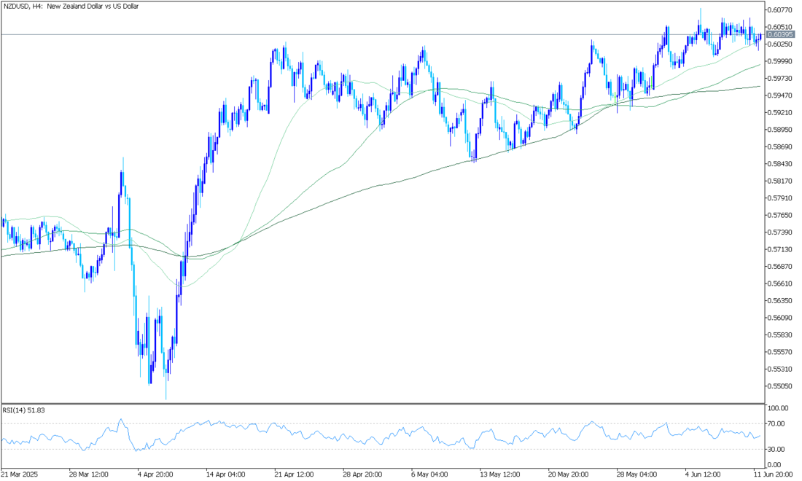The image size is (802, 481).
Task: Click the 13 May 12:00 time label
Action: [499, 474]
